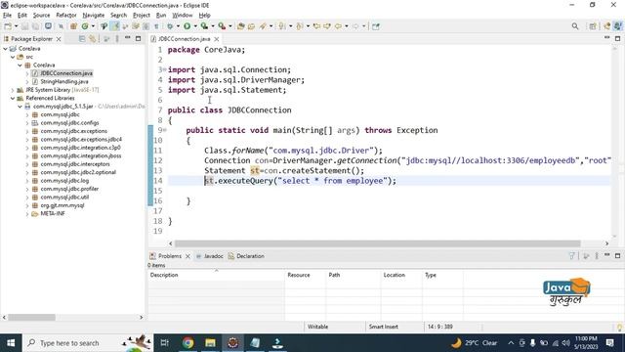Select com.mysql.jdbc.profiler package
The height and width of the screenshot is (352, 625).
[69, 189]
